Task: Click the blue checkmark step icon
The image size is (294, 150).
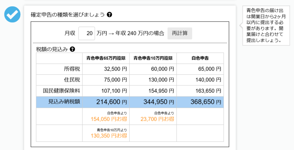Action: pos(12,14)
